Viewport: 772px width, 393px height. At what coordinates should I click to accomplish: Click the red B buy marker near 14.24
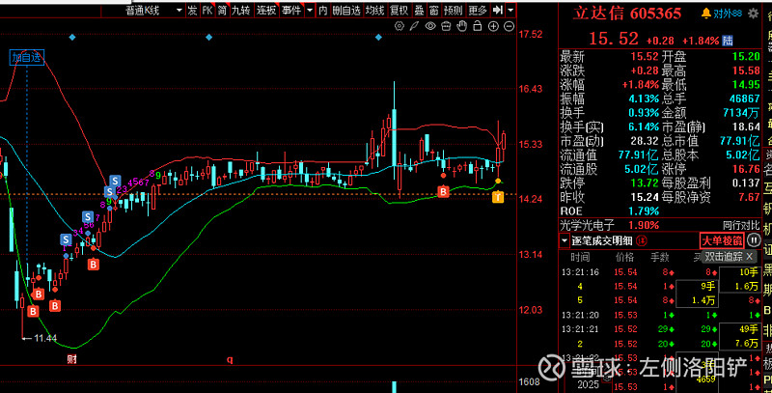coord(443,192)
